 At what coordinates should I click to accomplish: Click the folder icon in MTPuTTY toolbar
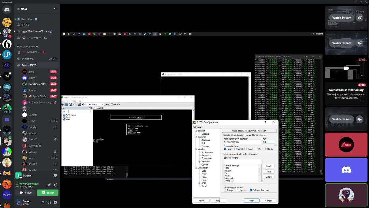[x=66, y=104]
